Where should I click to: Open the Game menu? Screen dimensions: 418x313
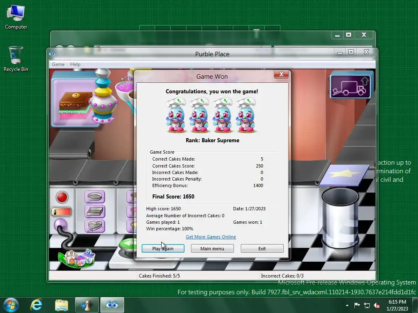pyautogui.click(x=58, y=64)
